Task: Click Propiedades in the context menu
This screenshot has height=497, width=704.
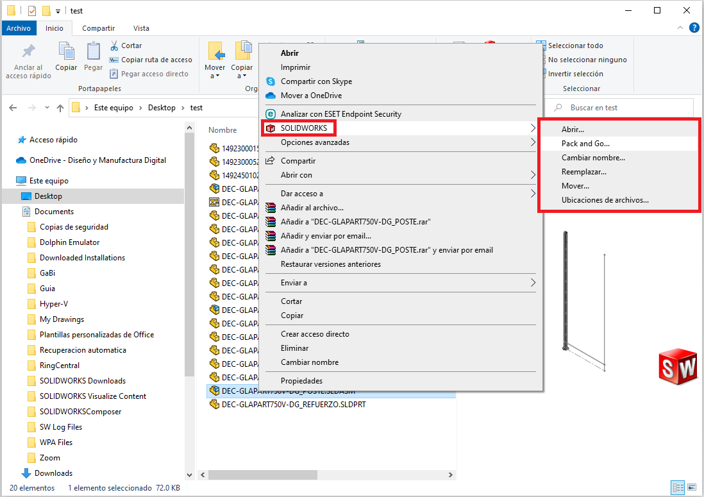Action: [x=301, y=381]
